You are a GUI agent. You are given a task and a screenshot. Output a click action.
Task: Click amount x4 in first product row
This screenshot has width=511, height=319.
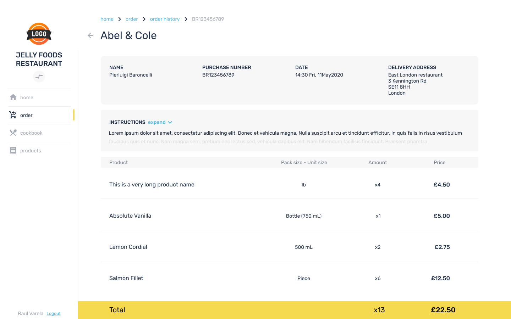point(378,185)
